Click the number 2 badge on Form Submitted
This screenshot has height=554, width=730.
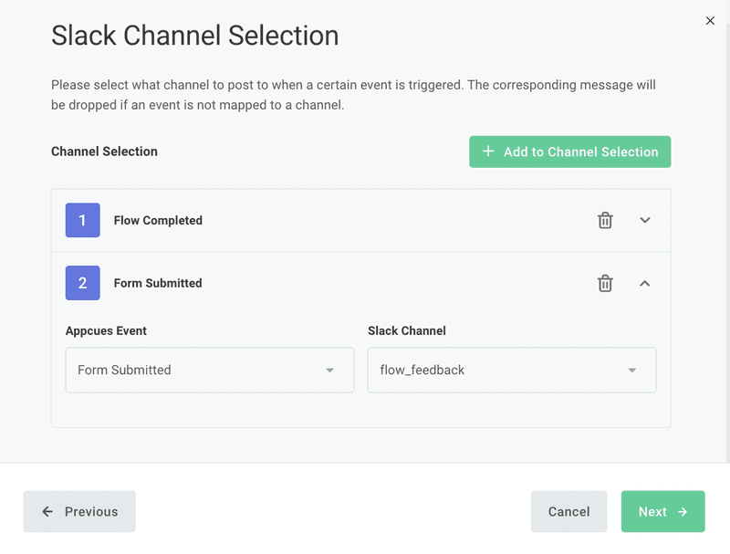tap(81, 283)
